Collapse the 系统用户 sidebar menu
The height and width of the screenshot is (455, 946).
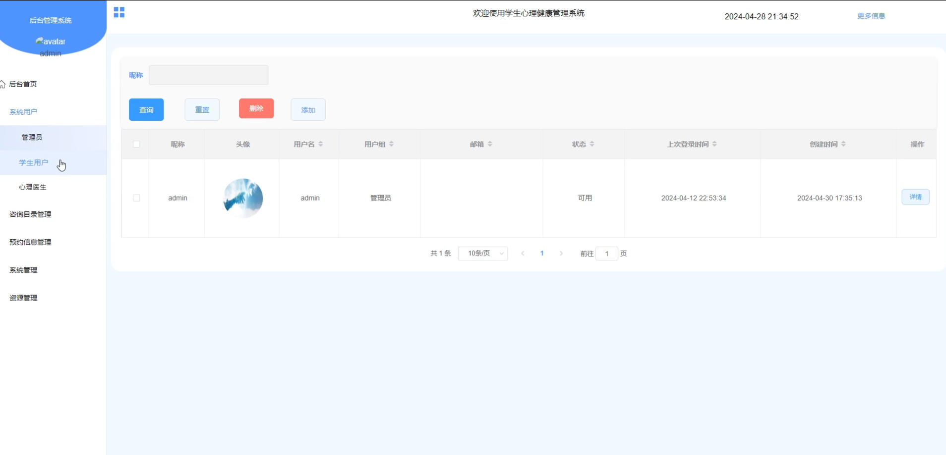pos(53,112)
